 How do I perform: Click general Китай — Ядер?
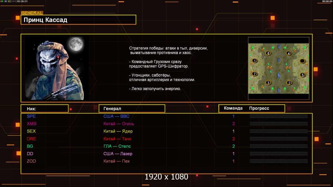(118, 131)
